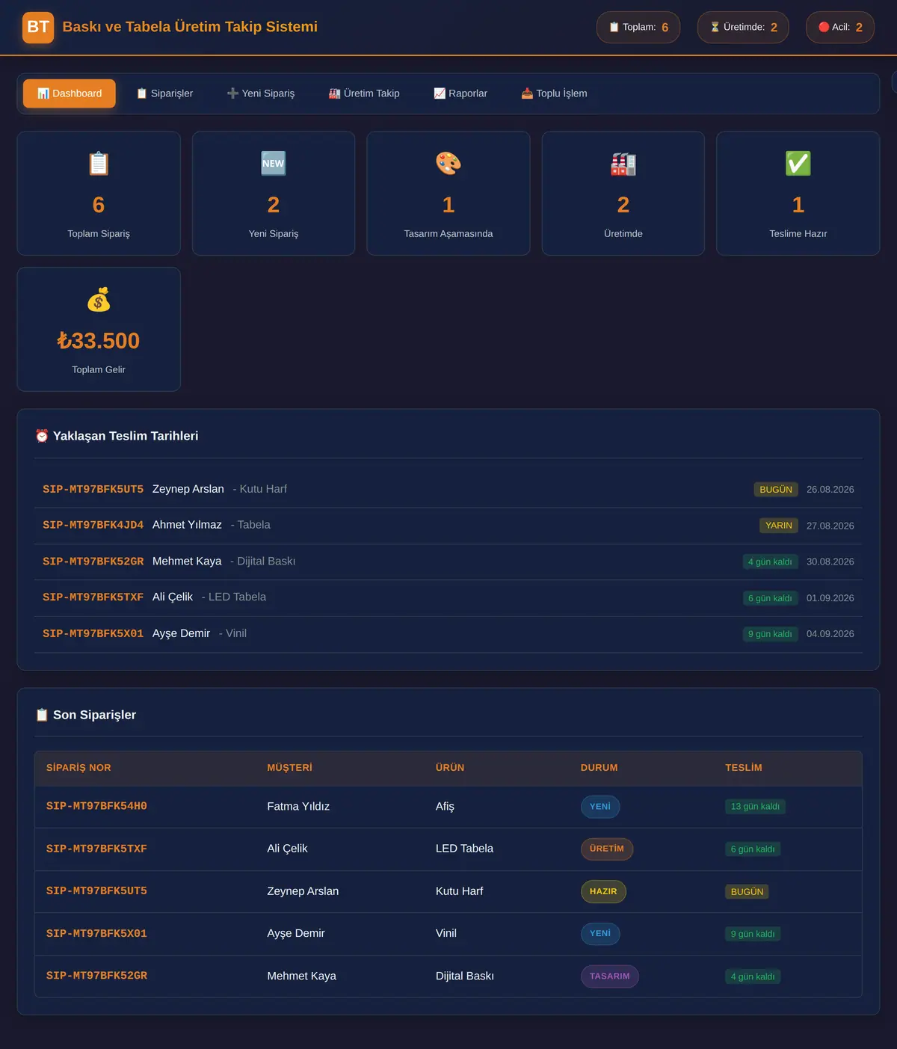This screenshot has height=1049, width=897.
Task: Click the ₺33.500 total revenue value
Action: pos(99,341)
